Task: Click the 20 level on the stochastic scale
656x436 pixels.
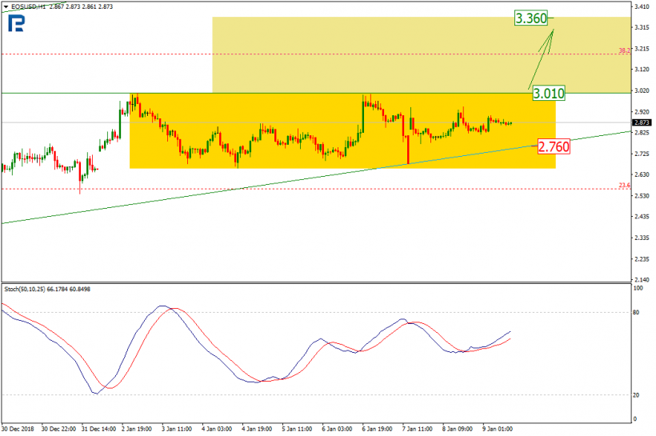Action: point(637,394)
